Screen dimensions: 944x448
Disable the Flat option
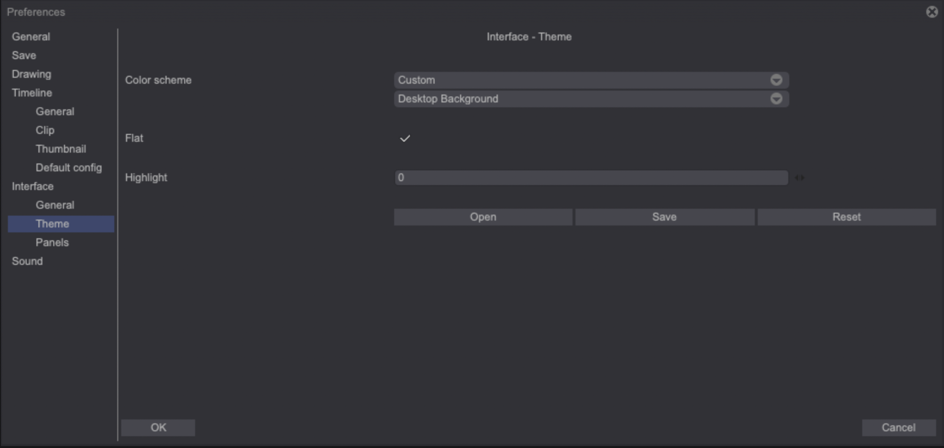click(405, 138)
